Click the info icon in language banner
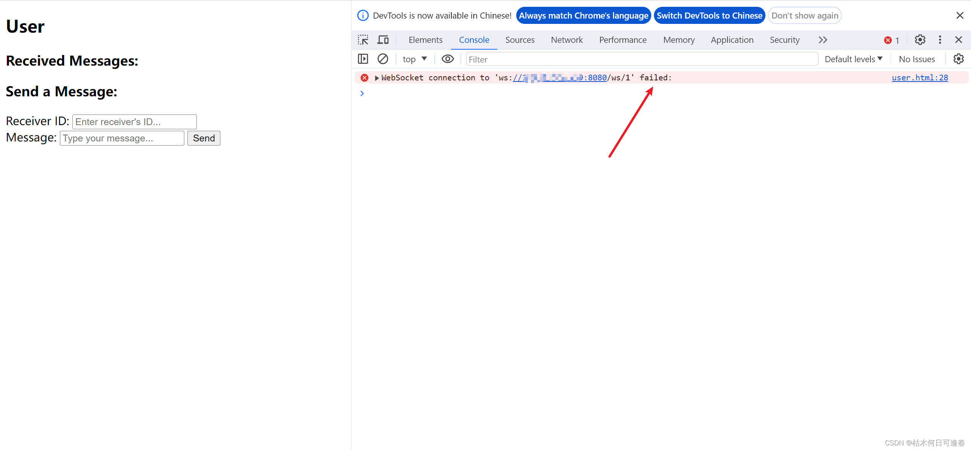Screen dimensions: 971x450 coord(363,16)
